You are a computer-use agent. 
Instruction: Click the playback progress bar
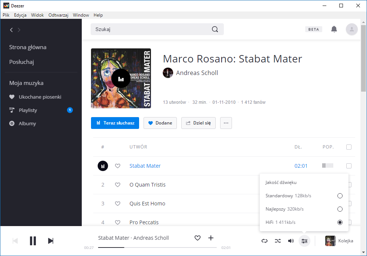[x=157, y=248]
